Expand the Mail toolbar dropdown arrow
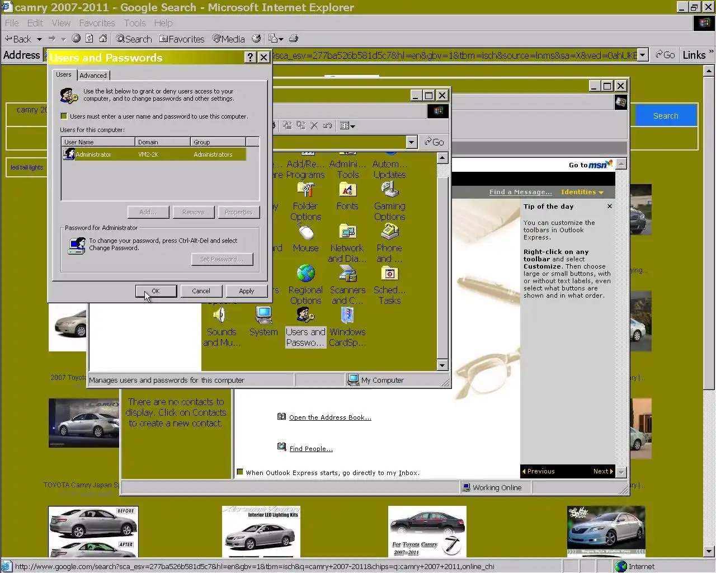The height and width of the screenshot is (573, 716). tap(281, 39)
